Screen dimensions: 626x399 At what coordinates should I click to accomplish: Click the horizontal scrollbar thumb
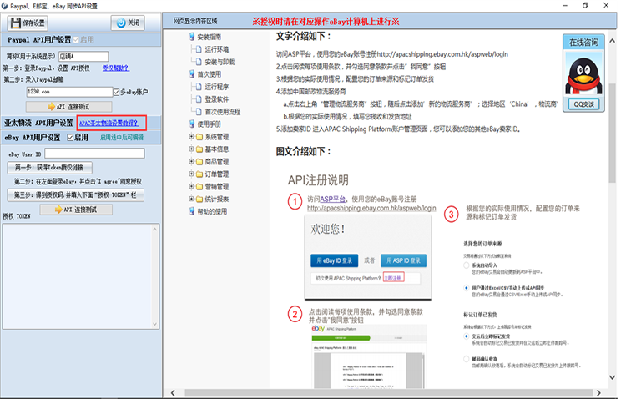coord(389,393)
